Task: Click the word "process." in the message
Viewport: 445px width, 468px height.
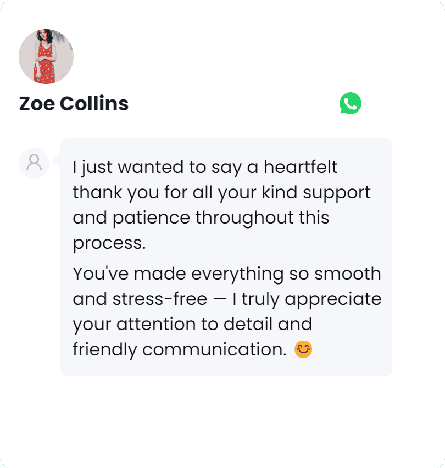Action: tap(109, 243)
